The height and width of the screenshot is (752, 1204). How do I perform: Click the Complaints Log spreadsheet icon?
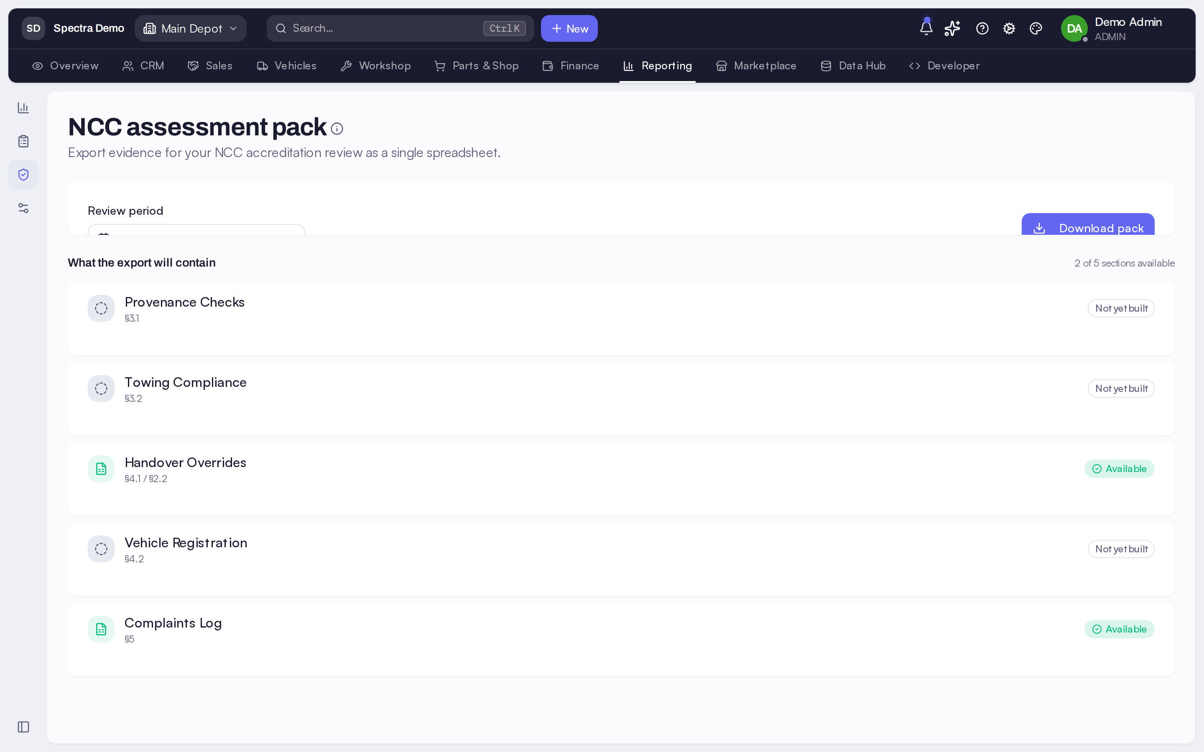pyautogui.click(x=101, y=629)
